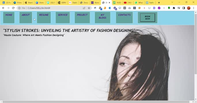Switch to the Dashboard tab
The width and height of the screenshot is (197, 103).
[73, 3]
